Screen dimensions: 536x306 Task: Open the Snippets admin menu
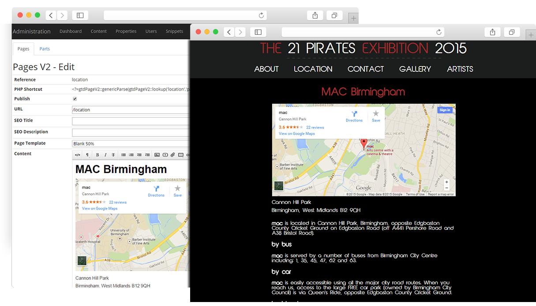click(x=174, y=31)
